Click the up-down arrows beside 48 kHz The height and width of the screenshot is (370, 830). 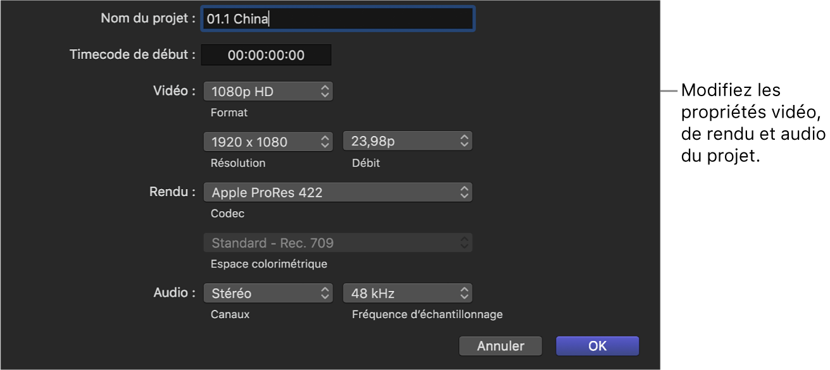click(464, 293)
